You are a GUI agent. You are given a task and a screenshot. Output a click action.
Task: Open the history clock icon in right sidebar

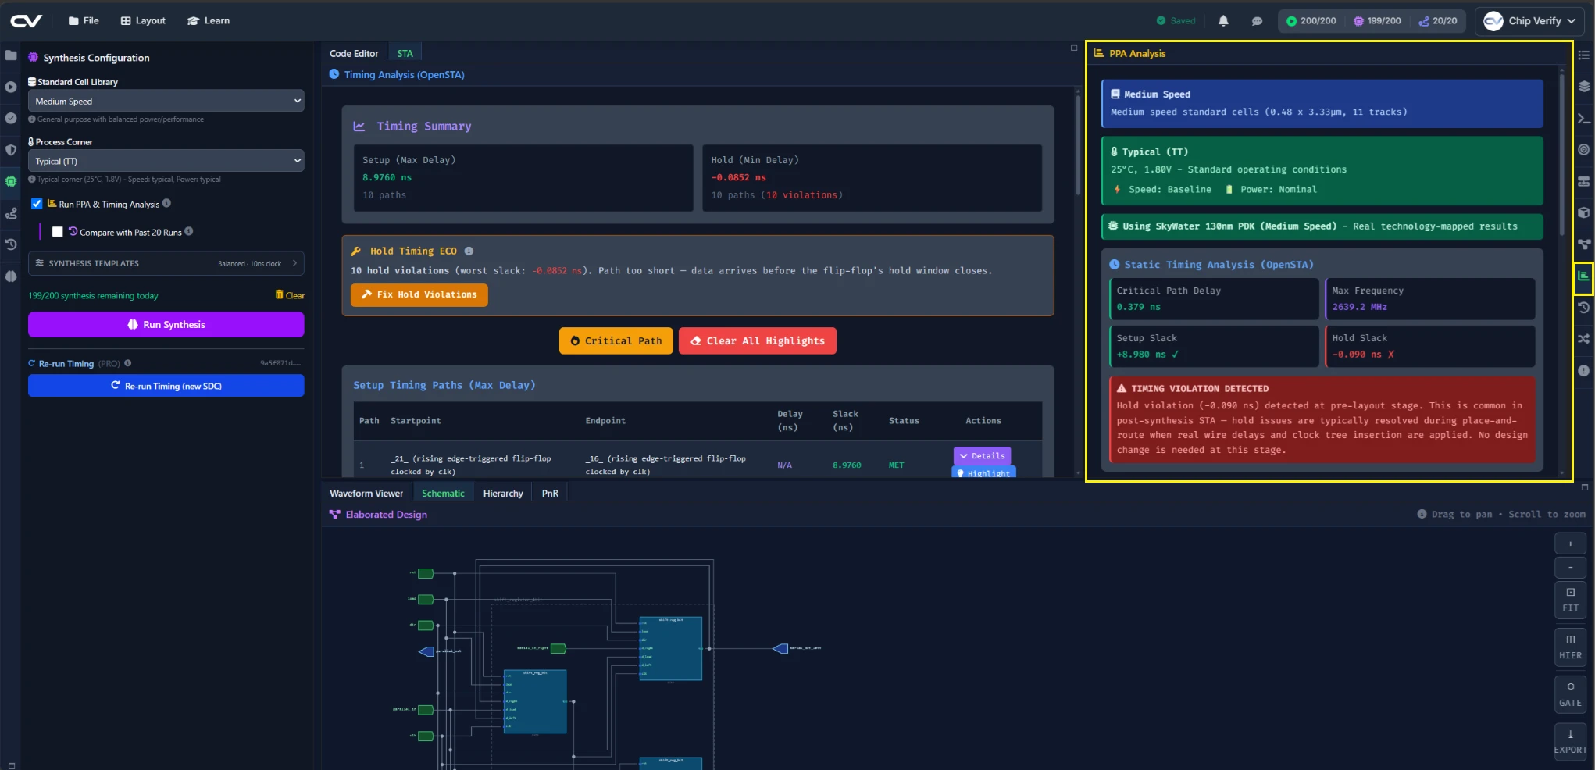click(x=1583, y=308)
